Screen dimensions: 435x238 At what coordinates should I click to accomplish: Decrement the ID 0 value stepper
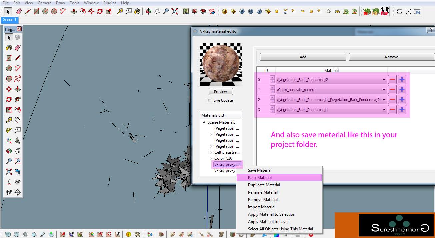[x=272, y=81]
